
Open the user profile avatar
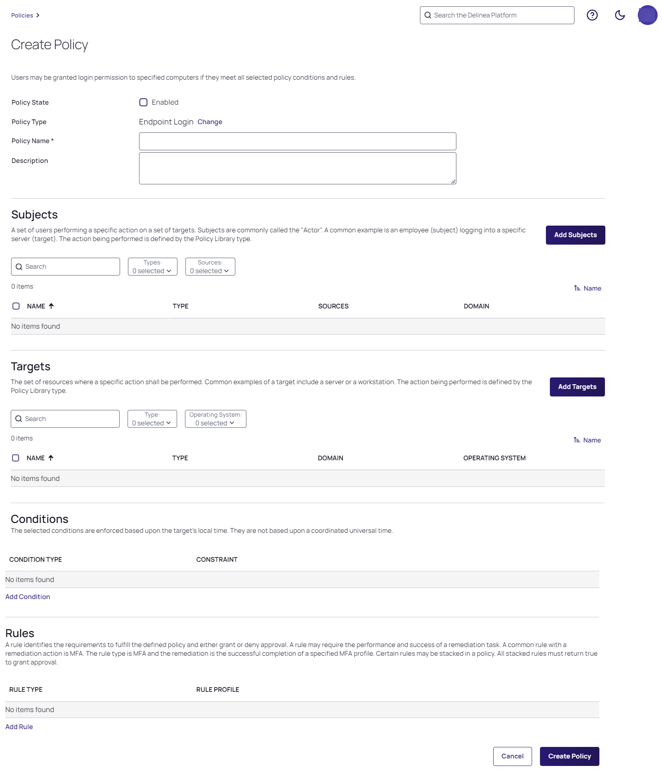[x=647, y=15]
